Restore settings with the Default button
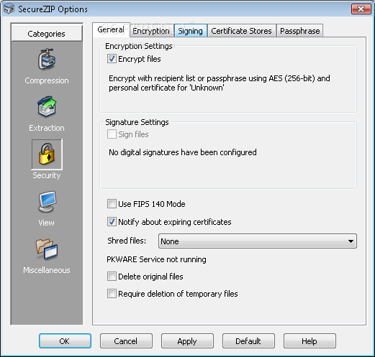 tap(248, 340)
